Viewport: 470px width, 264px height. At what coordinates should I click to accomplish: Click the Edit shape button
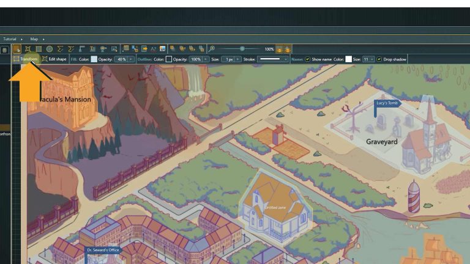pyautogui.click(x=54, y=59)
